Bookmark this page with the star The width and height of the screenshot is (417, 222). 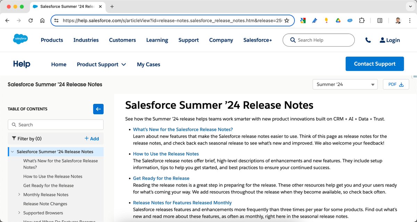point(287,20)
